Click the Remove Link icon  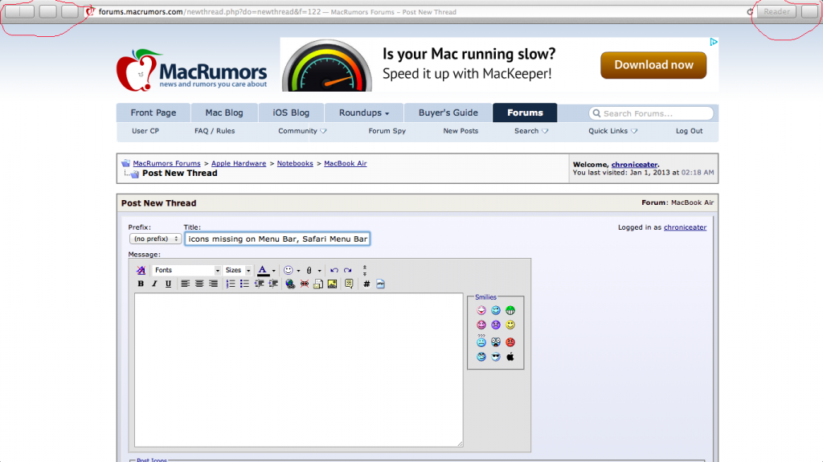pyautogui.click(x=305, y=284)
